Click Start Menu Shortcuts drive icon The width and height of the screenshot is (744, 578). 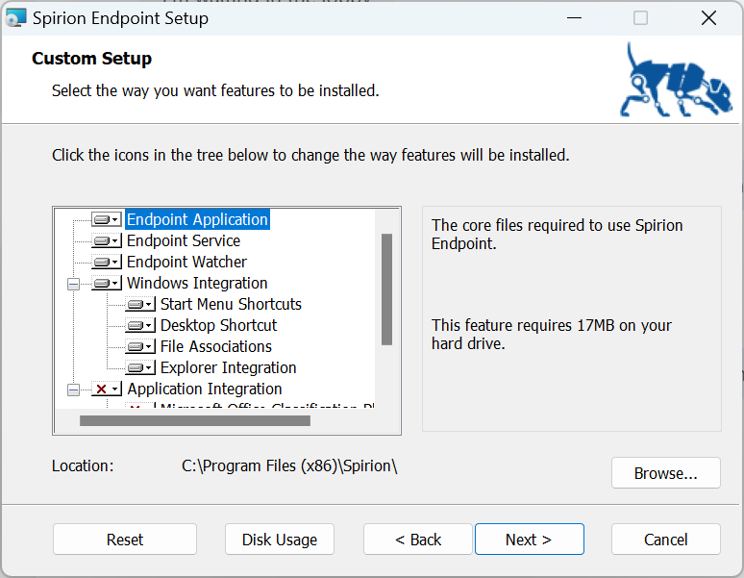(139, 304)
